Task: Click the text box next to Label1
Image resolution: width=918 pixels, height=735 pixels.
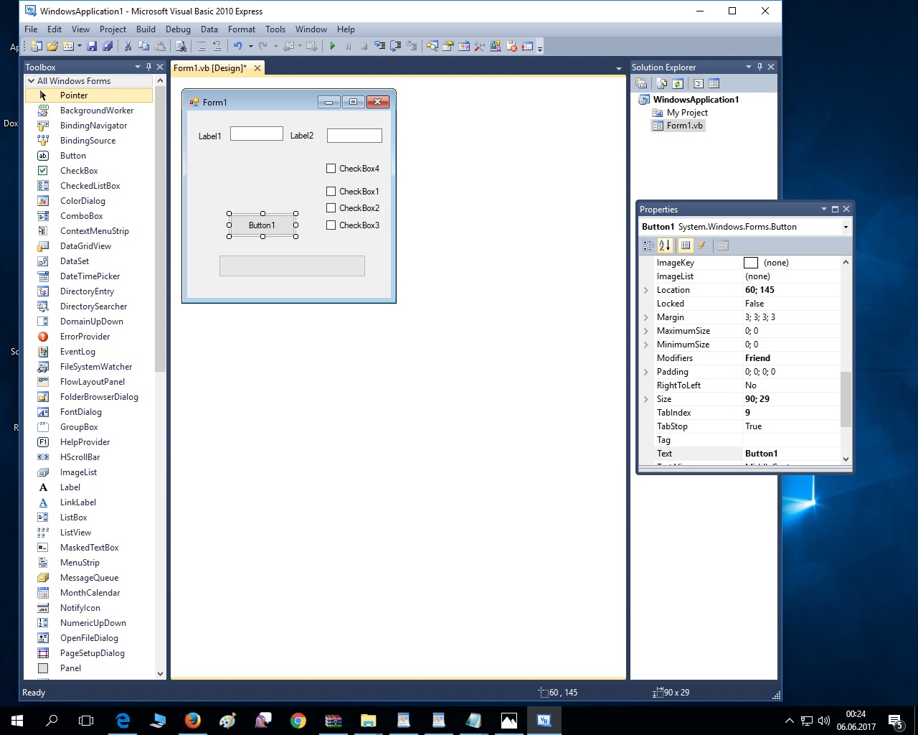Action: [x=257, y=134]
